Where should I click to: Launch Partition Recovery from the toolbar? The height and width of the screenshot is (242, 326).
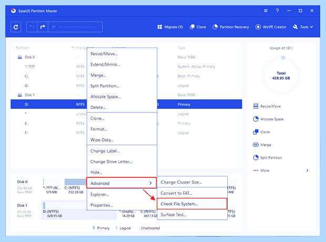click(x=231, y=27)
